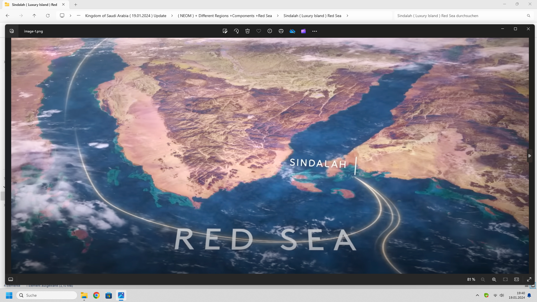
Task: Open the Wi-Fi network tray icon
Action: (x=495, y=295)
